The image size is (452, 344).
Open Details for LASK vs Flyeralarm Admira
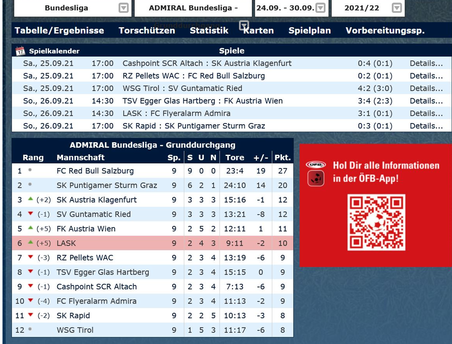click(x=426, y=113)
